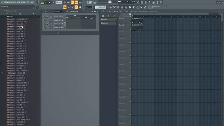Click the help question mark icon
This screenshot has height=126, width=224.
[149, 2]
